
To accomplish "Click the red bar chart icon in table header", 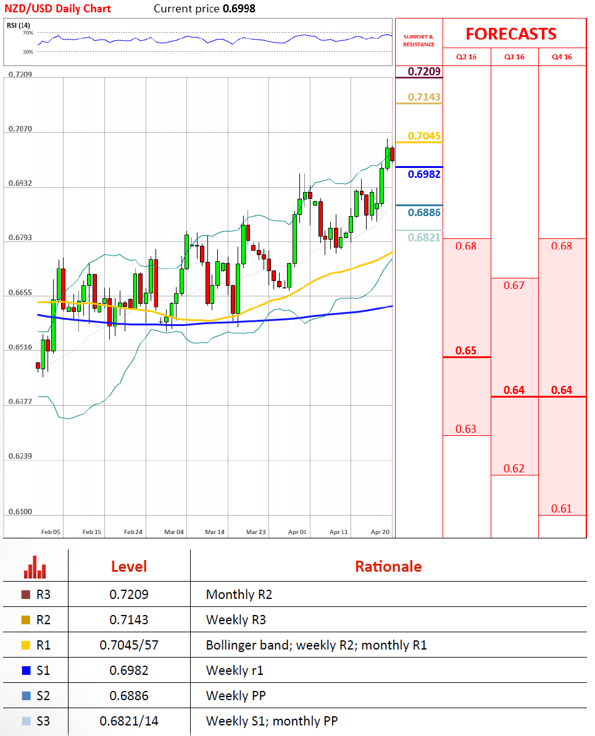I will click(35, 567).
